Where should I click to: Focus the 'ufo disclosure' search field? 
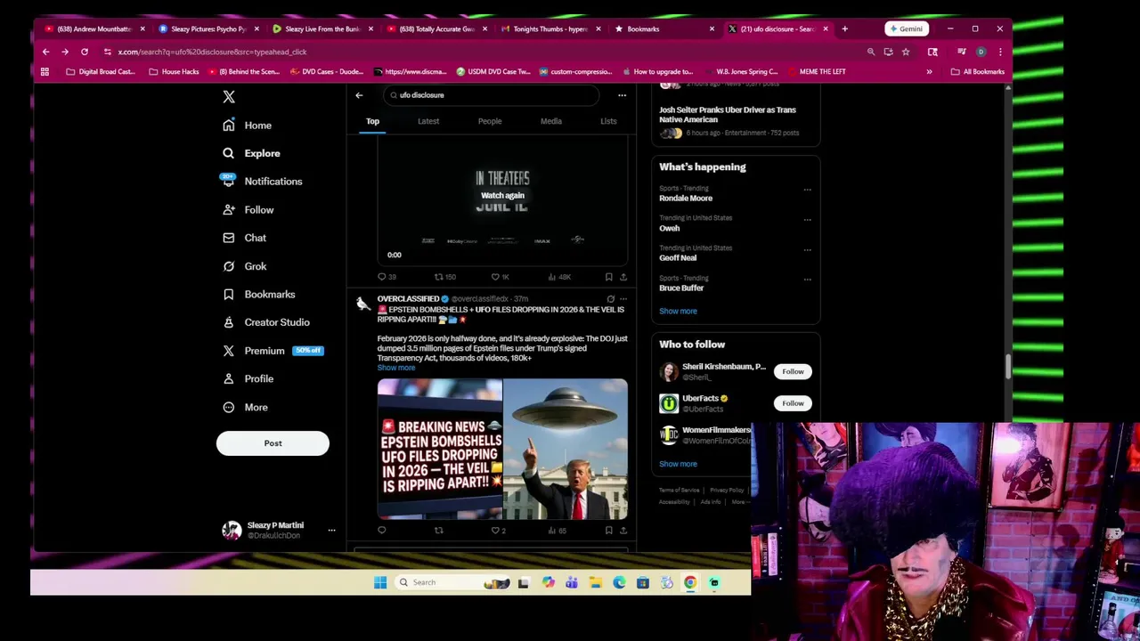click(x=492, y=95)
